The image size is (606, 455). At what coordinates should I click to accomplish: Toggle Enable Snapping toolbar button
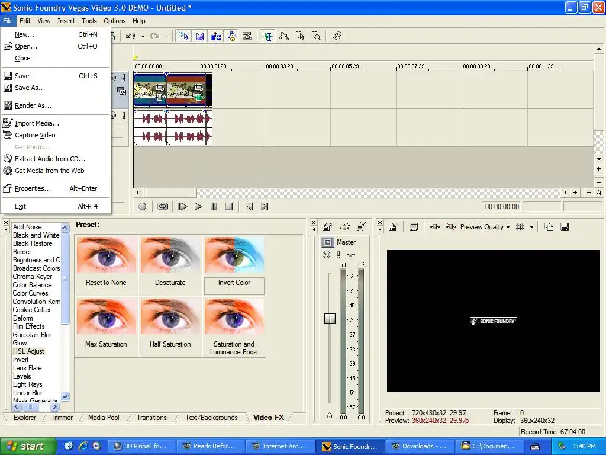click(x=183, y=36)
